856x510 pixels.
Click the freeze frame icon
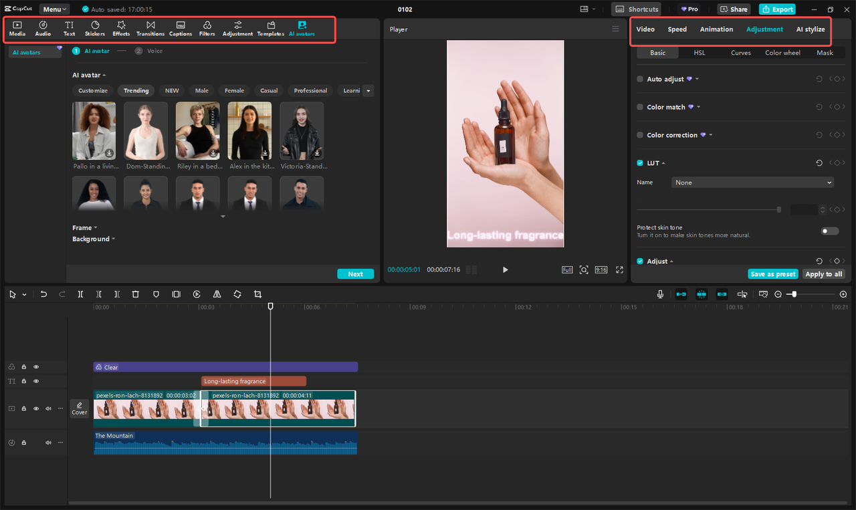click(x=177, y=294)
